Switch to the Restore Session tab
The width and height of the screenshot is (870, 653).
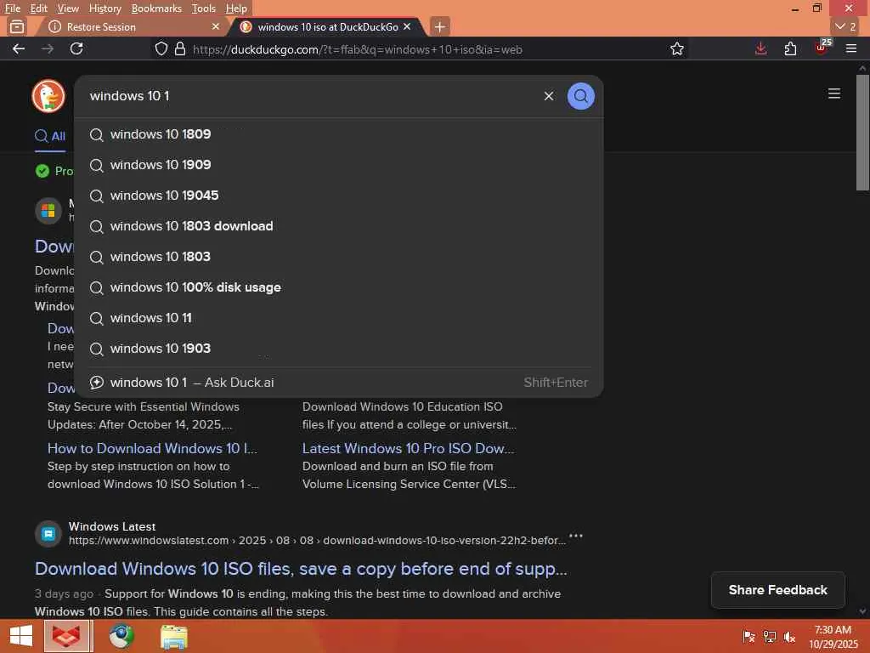coord(132,26)
